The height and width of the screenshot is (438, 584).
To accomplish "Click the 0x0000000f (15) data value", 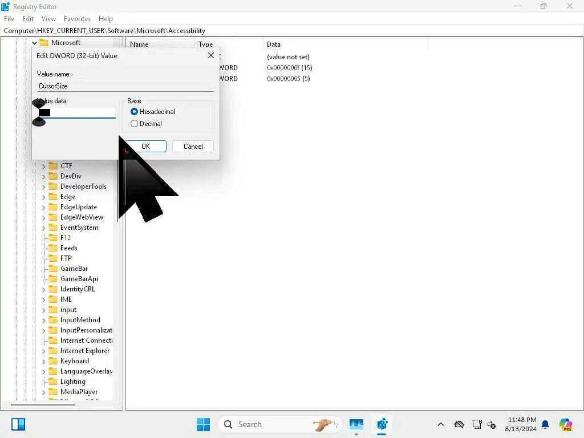I will pyautogui.click(x=289, y=68).
